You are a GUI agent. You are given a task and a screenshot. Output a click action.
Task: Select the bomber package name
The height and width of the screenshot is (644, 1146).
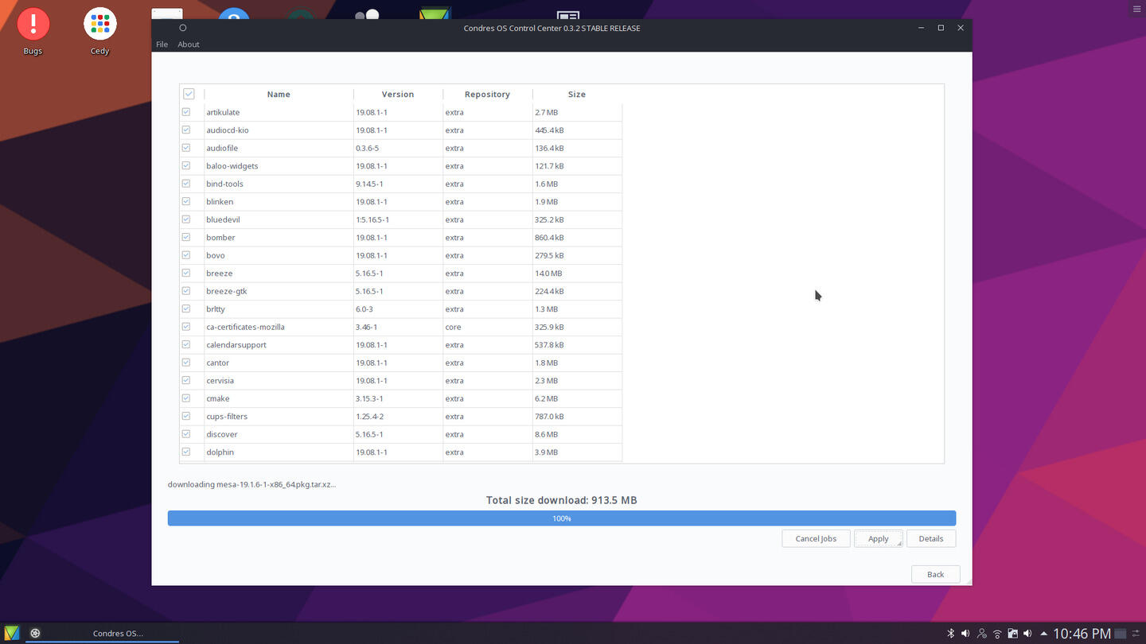click(x=220, y=238)
